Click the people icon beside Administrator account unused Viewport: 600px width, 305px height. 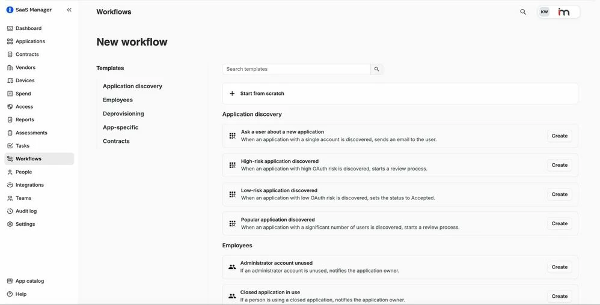point(232,267)
